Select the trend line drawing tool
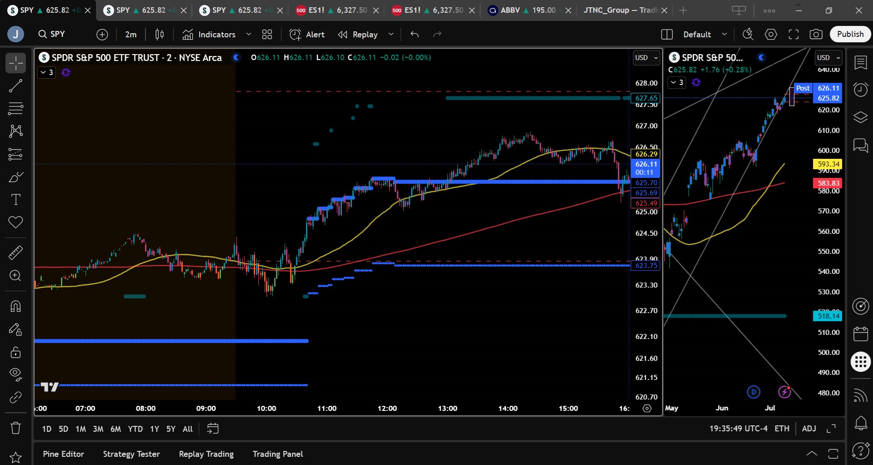The height and width of the screenshot is (465, 873). tap(15, 86)
